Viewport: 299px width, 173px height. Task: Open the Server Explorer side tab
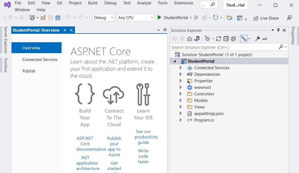coord(6,40)
